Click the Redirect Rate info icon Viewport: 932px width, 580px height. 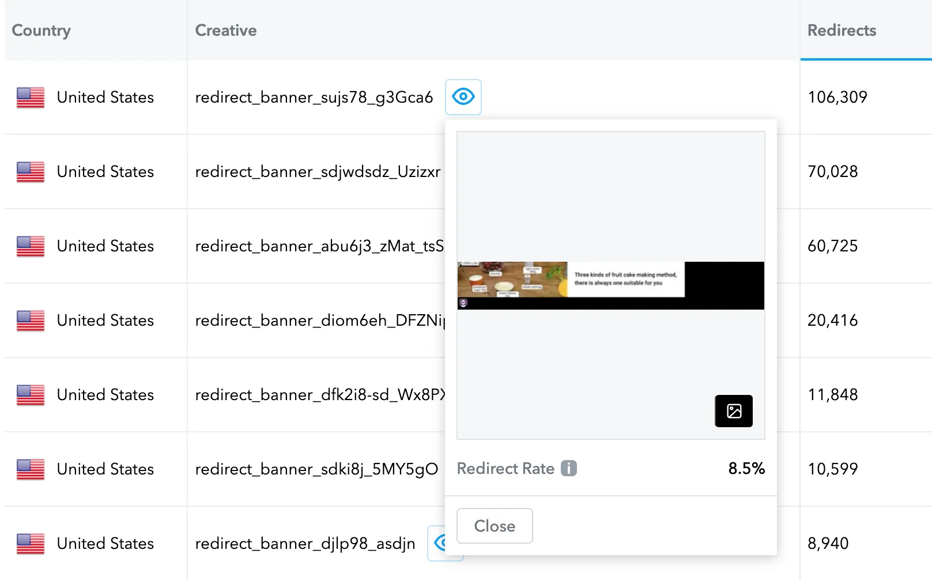(568, 468)
